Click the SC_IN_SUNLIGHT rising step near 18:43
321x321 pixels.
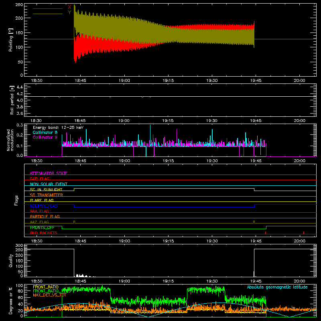click(x=74, y=189)
